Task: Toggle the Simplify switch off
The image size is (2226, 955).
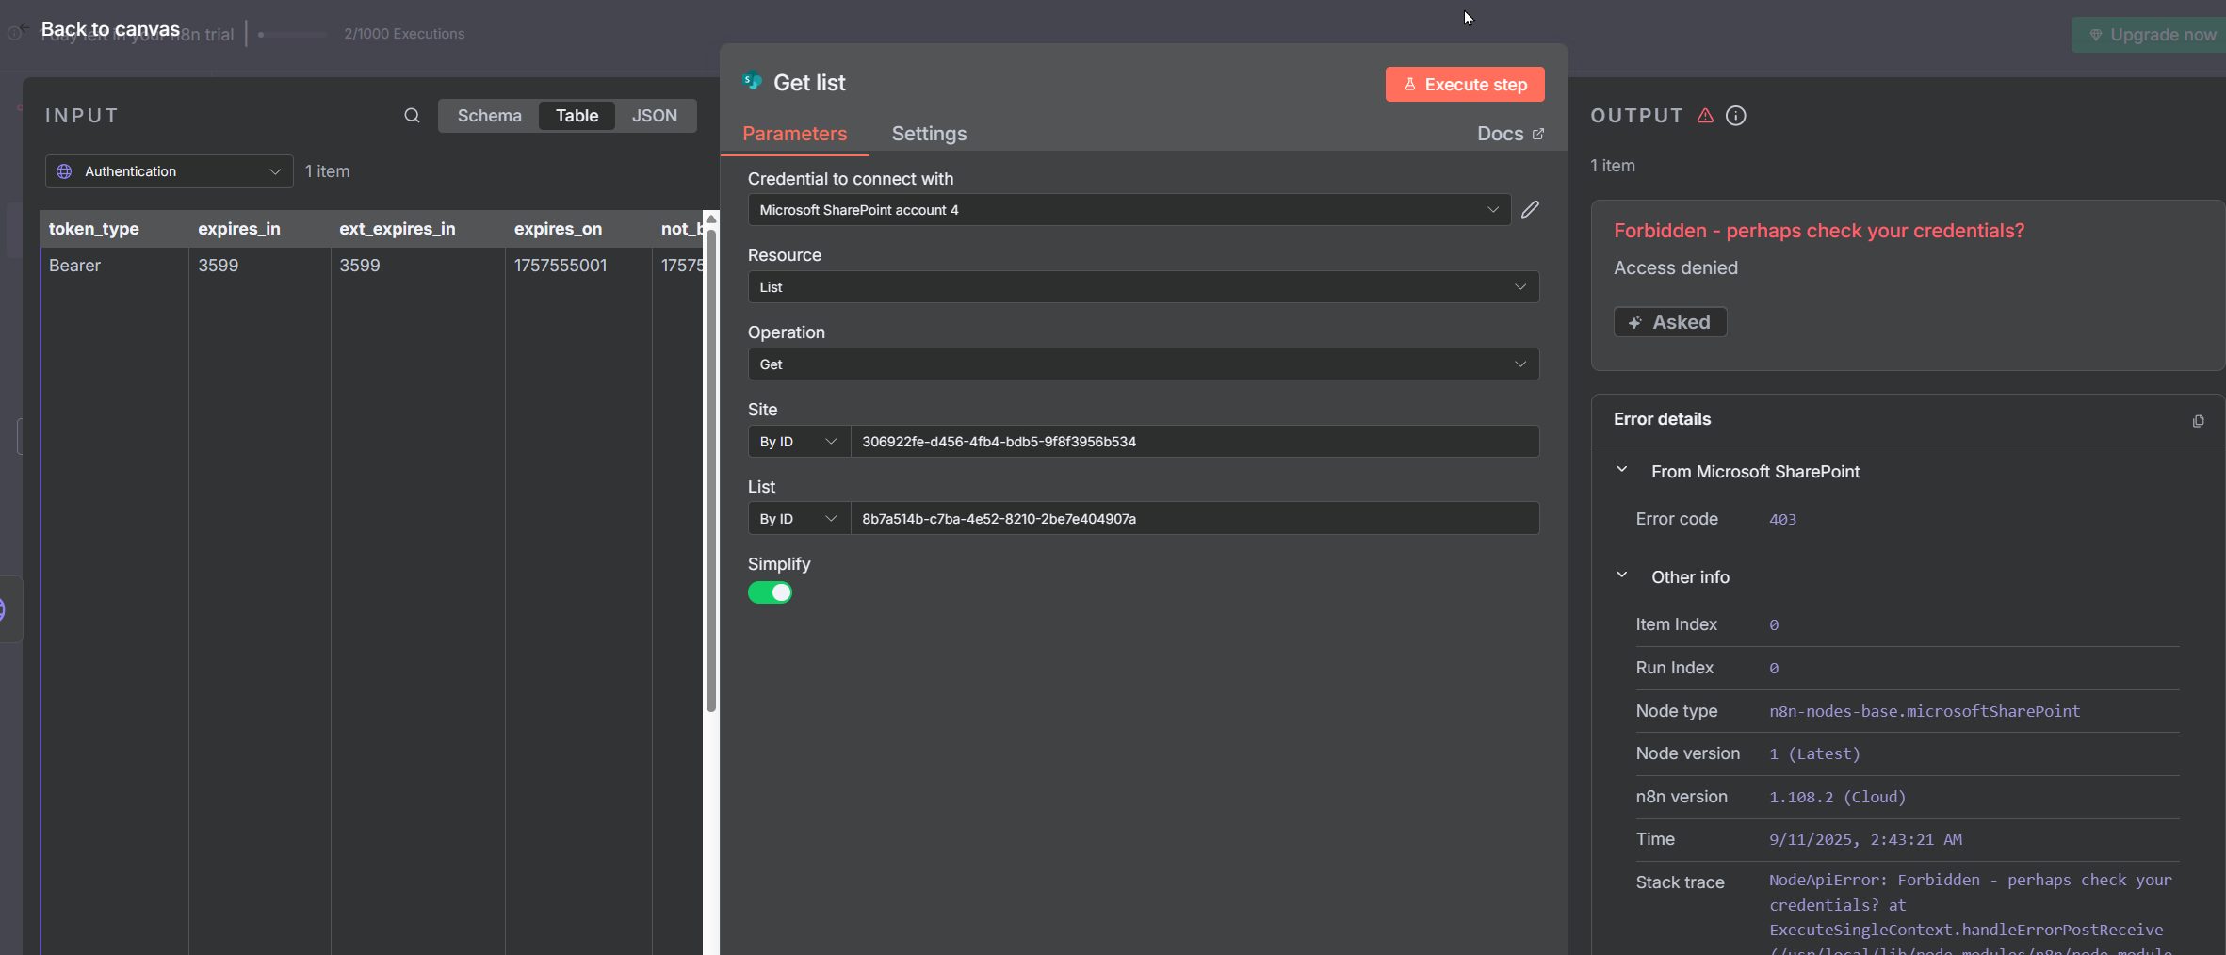Action: click(770, 592)
